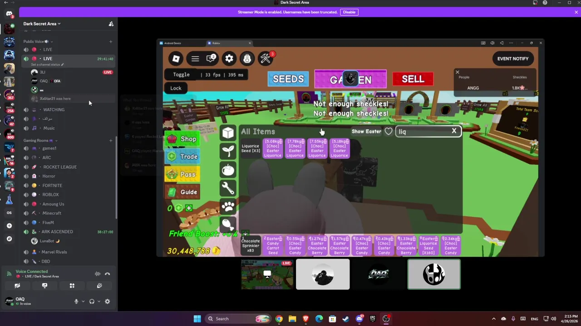Clear the inventory search with X
This screenshot has height=326, width=581.
[454, 131]
